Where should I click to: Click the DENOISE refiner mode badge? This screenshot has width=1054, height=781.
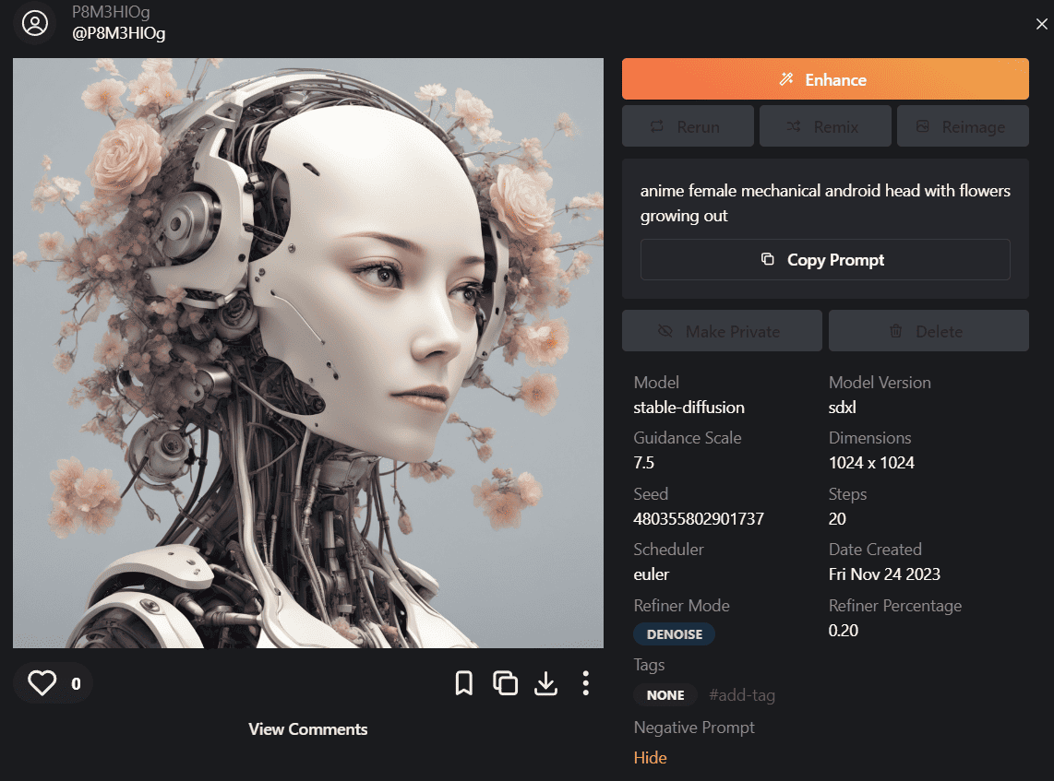click(x=674, y=634)
